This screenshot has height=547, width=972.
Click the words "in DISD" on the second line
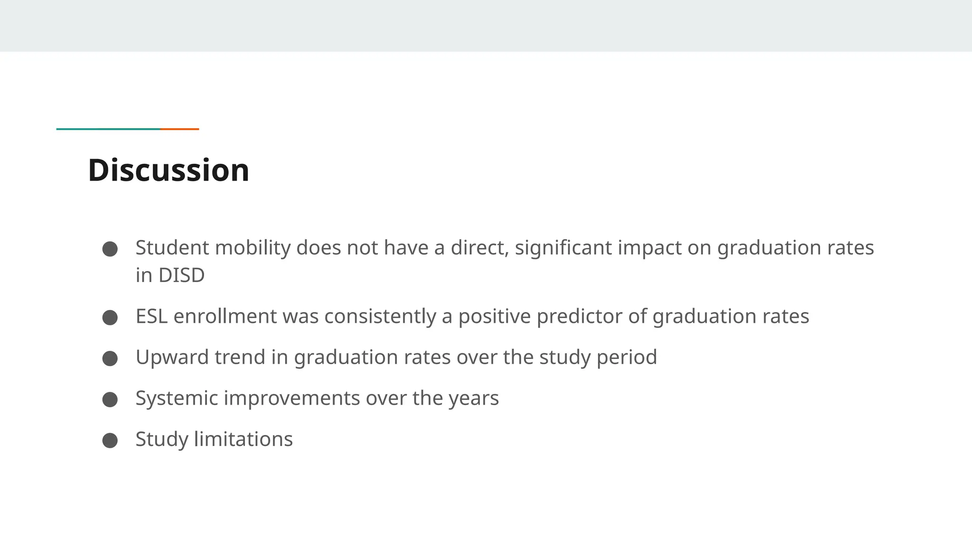170,275
